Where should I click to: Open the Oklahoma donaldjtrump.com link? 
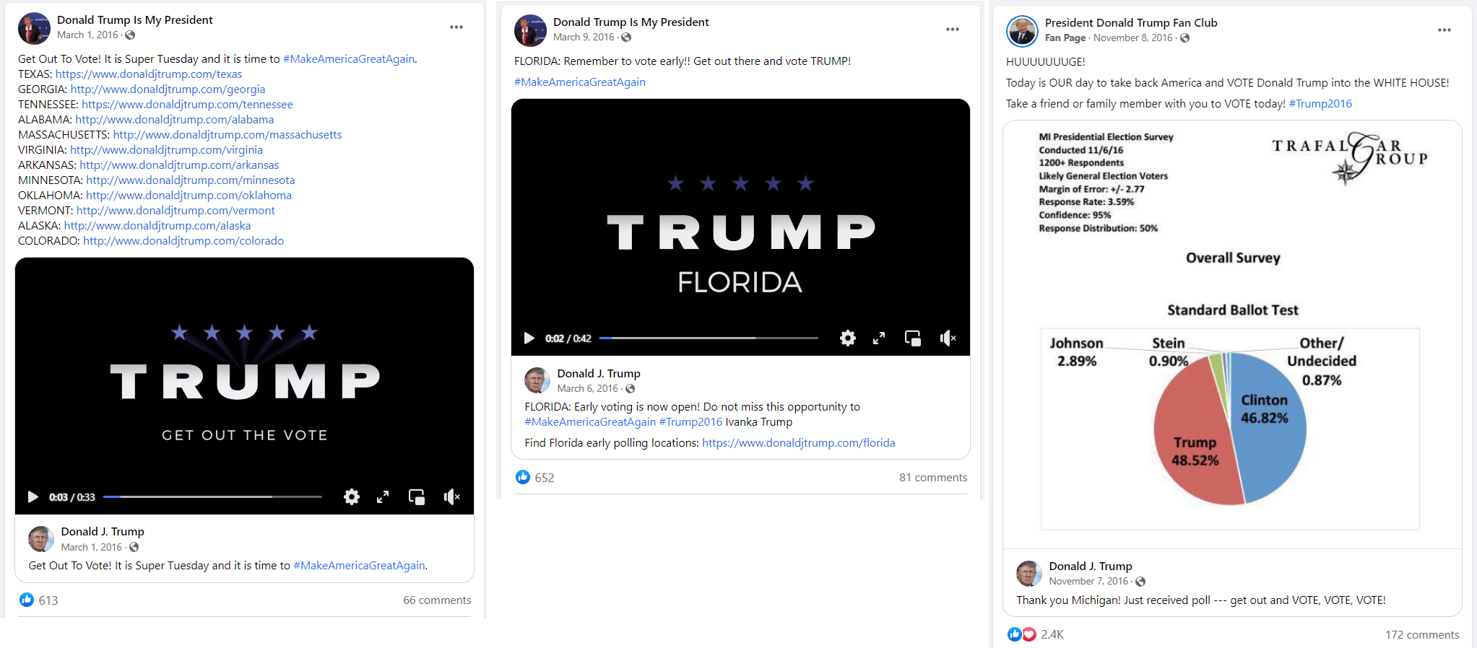click(x=189, y=196)
